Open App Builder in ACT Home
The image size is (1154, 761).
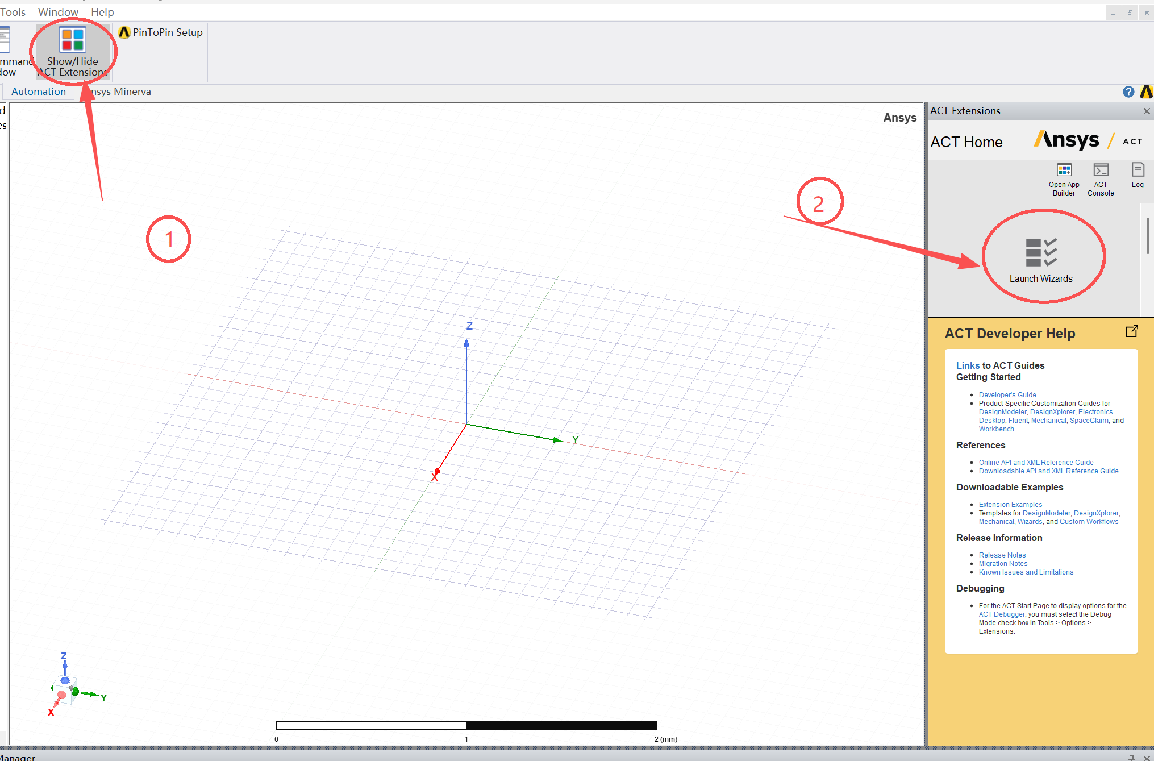pyautogui.click(x=1064, y=179)
